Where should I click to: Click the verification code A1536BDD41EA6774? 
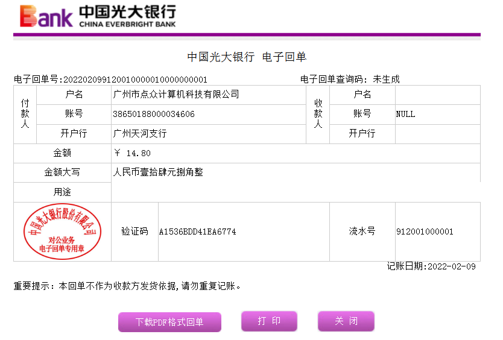[197, 231]
